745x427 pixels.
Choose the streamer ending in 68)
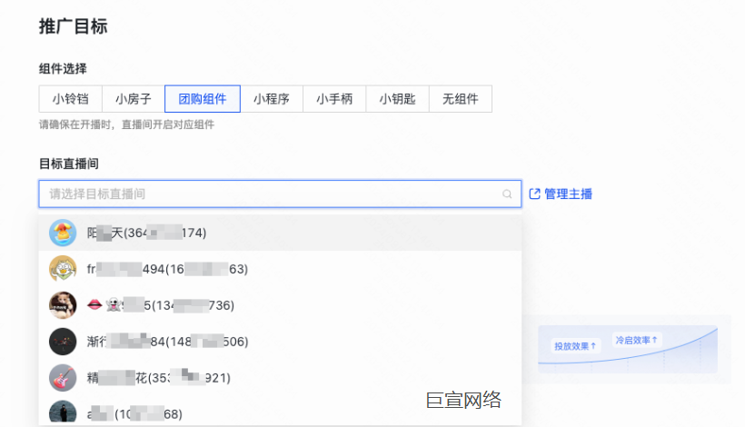click(280, 412)
